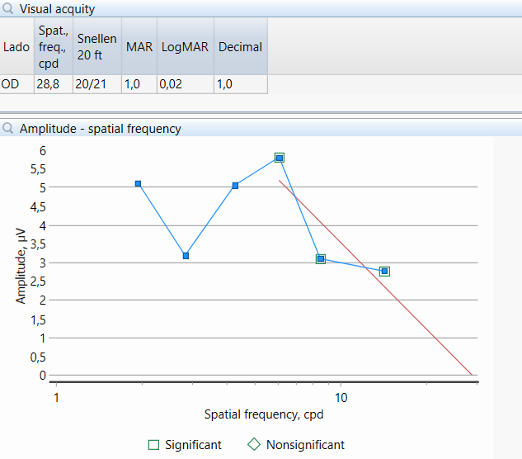
Task: Click the 10 tick label on x-axis
Action: 341,398
